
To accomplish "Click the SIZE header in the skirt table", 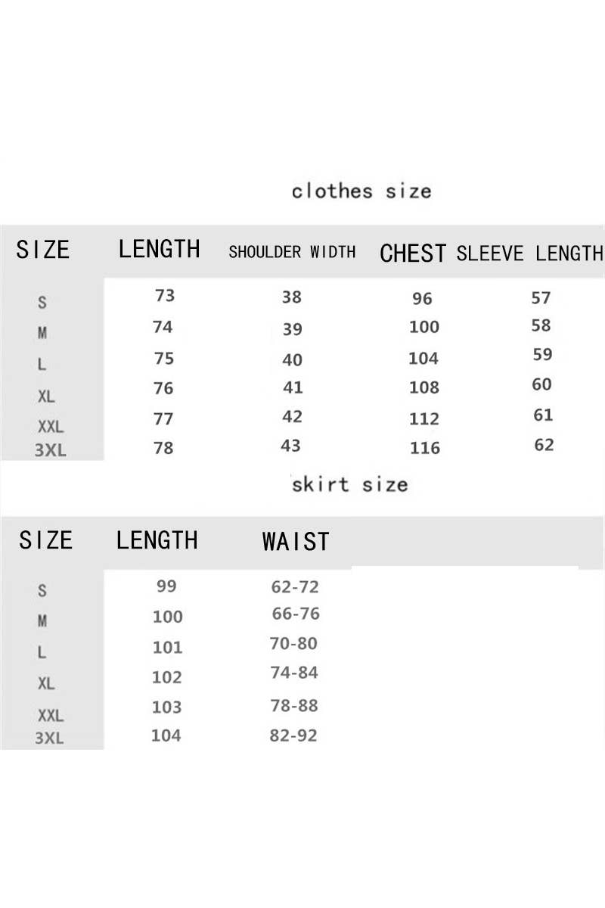I will (45, 540).
